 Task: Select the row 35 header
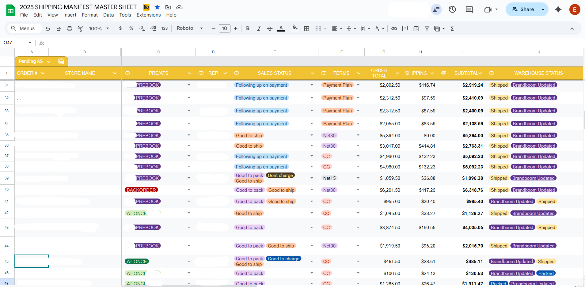pyautogui.click(x=7, y=135)
